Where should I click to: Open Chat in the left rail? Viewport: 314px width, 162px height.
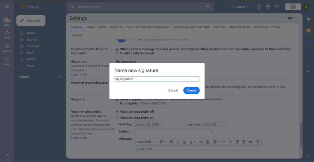pos(7,35)
